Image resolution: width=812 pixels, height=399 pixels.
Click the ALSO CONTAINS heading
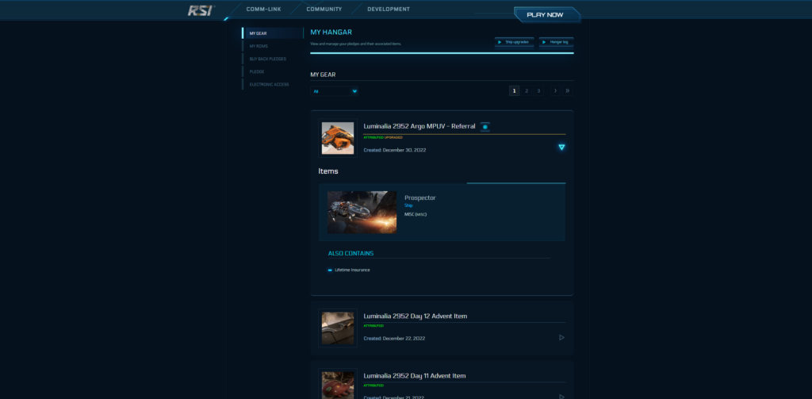(x=350, y=253)
